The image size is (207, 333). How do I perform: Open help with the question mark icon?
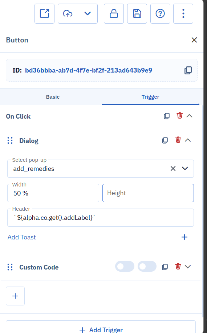pyautogui.click(x=160, y=13)
